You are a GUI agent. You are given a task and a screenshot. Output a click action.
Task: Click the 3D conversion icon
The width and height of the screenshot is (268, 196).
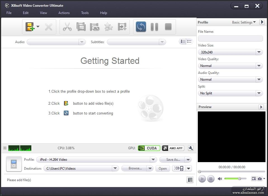[95, 27]
